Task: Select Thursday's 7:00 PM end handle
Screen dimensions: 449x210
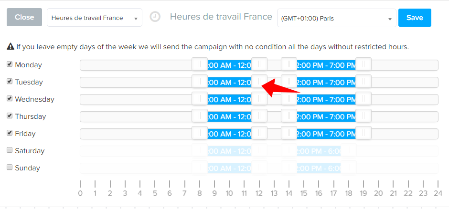Action: pyautogui.click(x=363, y=116)
